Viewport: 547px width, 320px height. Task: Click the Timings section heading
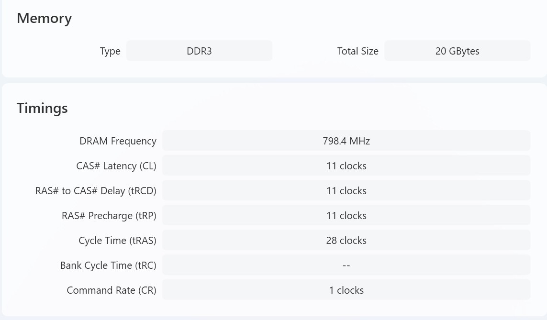tap(42, 108)
